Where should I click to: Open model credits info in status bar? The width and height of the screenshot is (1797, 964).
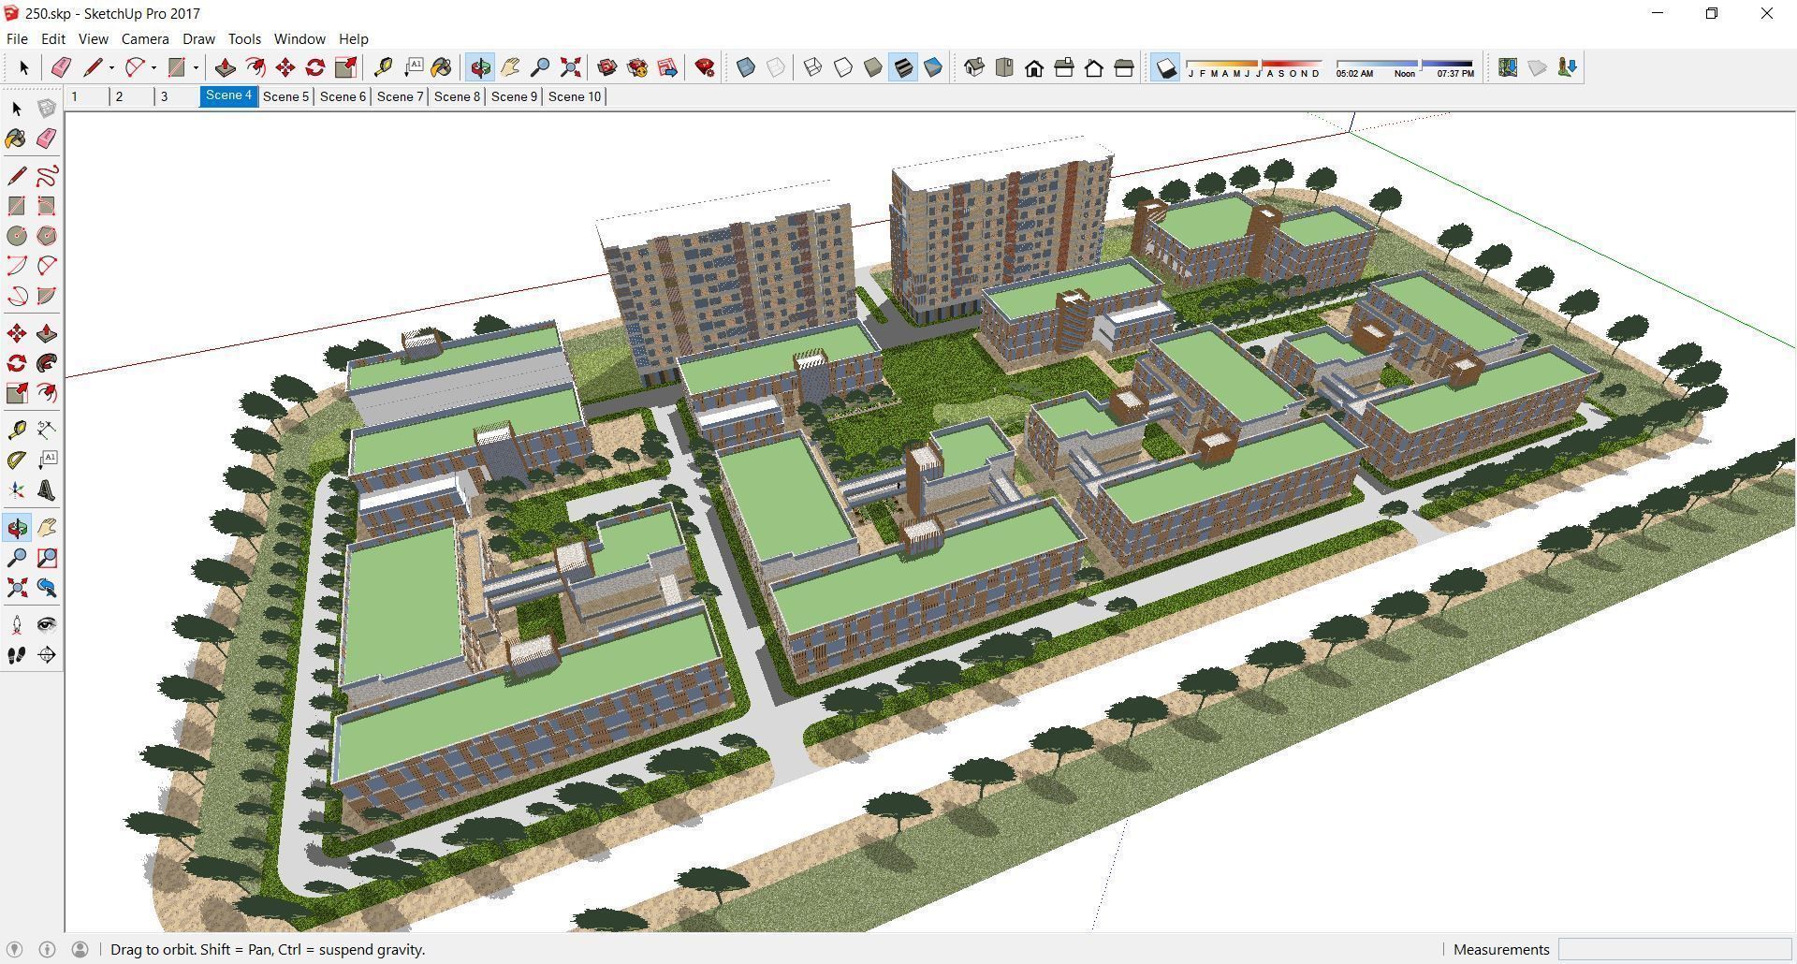point(47,949)
